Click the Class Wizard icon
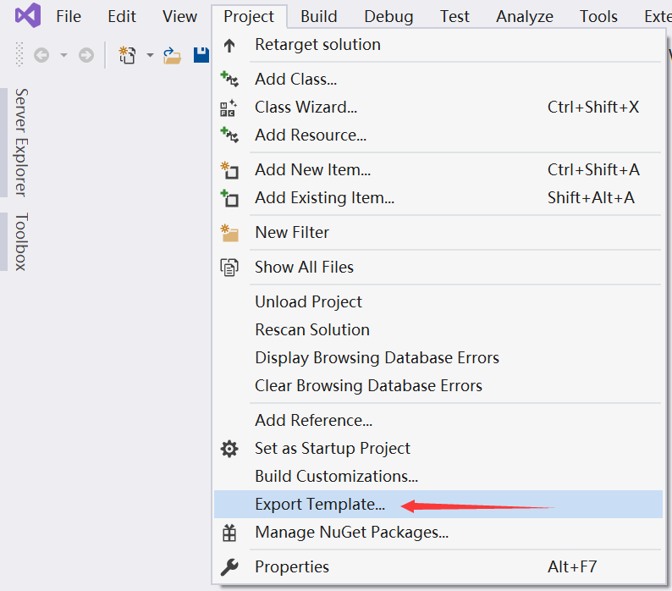This screenshot has height=591, width=672. (229, 108)
